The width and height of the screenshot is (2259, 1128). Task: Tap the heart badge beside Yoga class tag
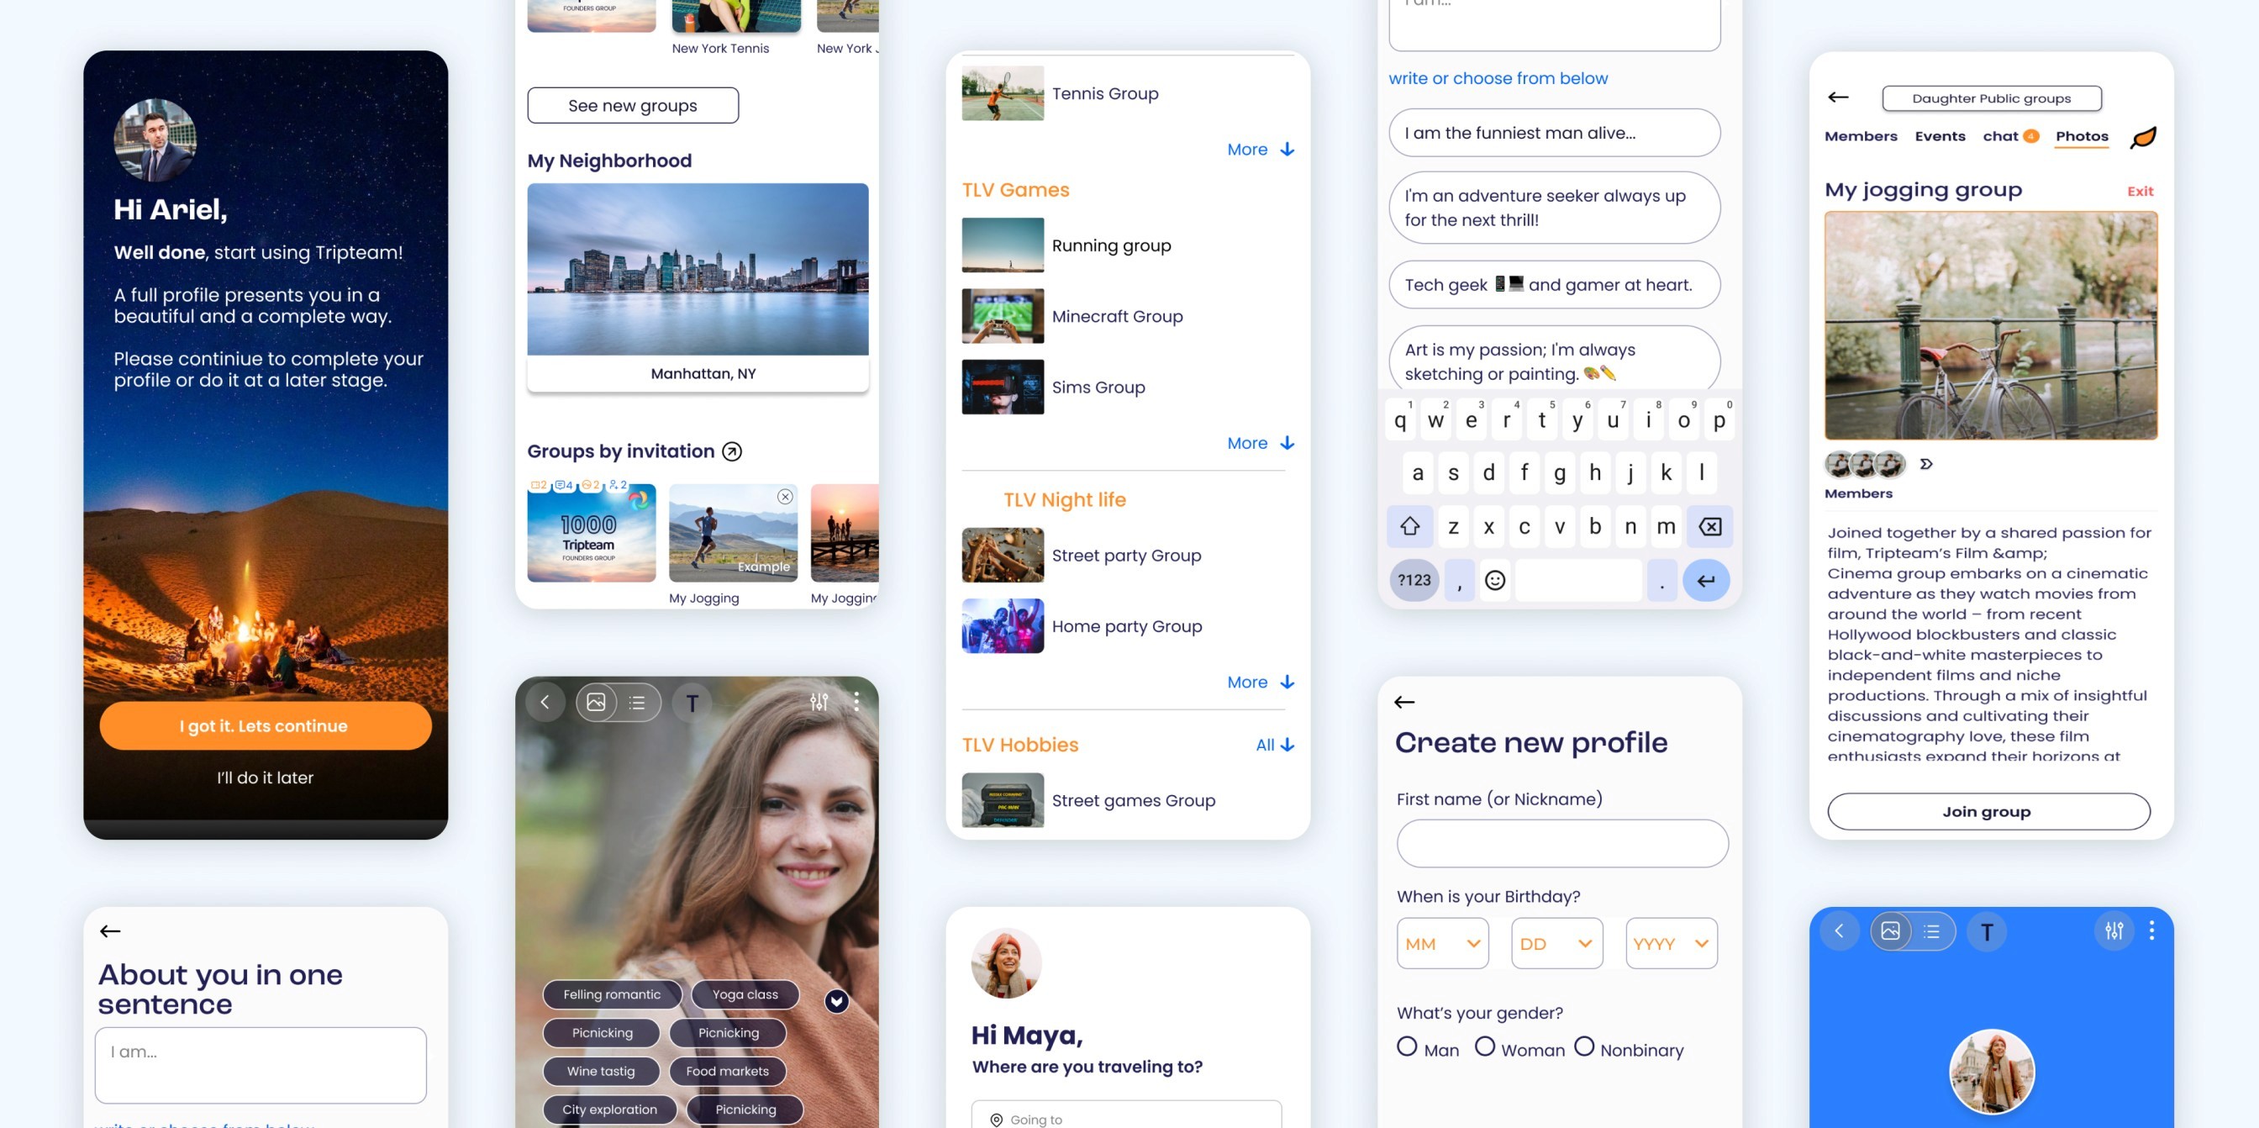[x=836, y=1001]
